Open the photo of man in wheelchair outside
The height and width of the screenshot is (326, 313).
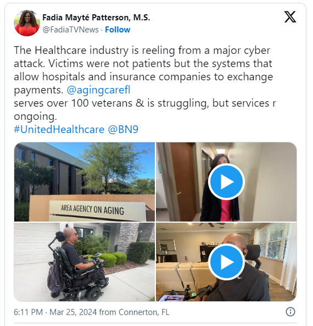[x=85, y=262]
